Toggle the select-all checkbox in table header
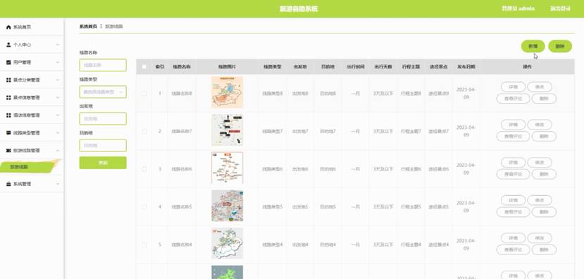 pyautogui.click(x=144, y=67)
